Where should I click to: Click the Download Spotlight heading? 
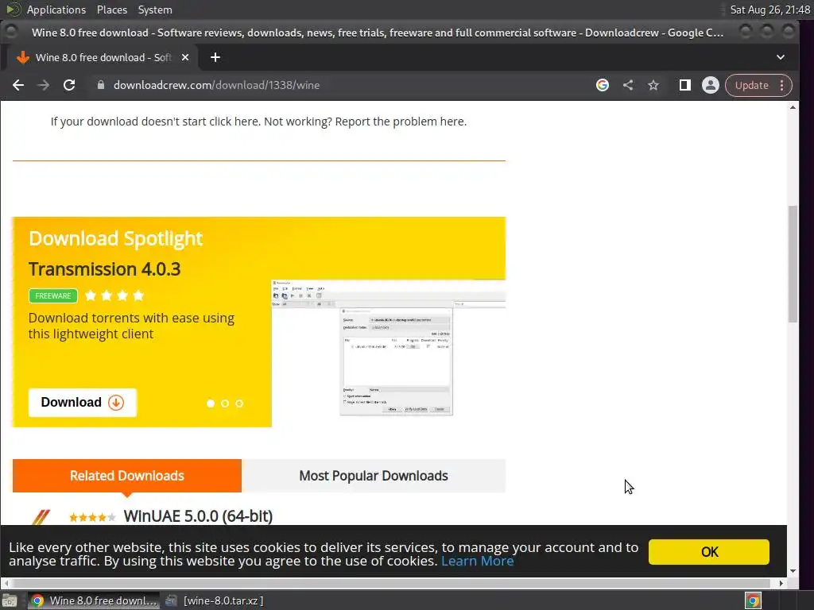tap(115, 238)
